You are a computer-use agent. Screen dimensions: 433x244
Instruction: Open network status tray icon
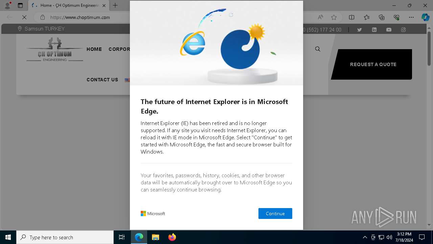point(381,237)
